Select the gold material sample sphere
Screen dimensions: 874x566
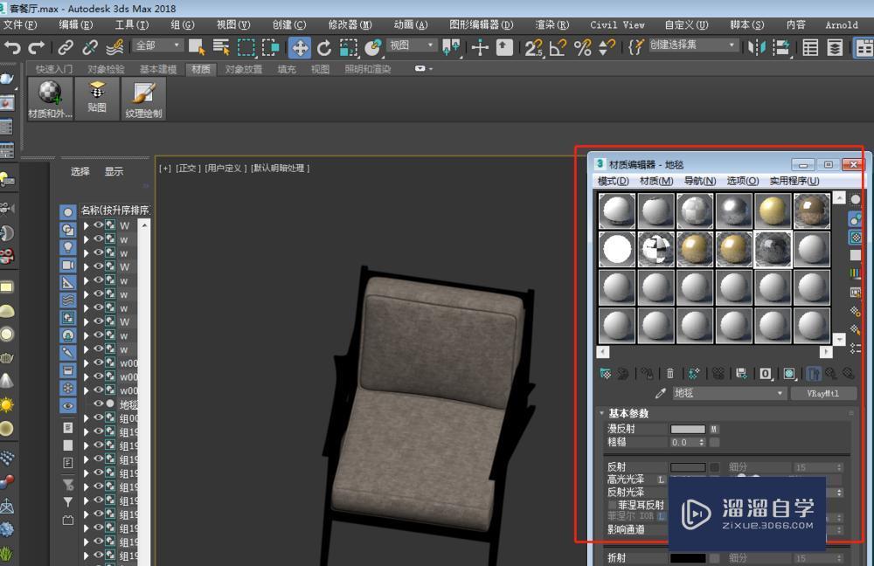click(773, 210)
